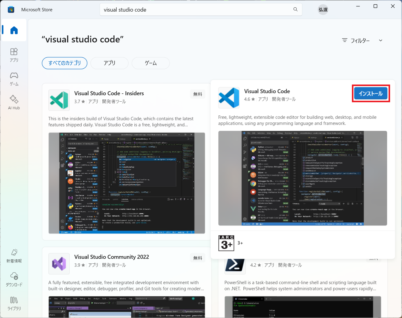Open the ゲーム section from the sidebar
This screenshot has width=402, height=318.
click(13, 79)
